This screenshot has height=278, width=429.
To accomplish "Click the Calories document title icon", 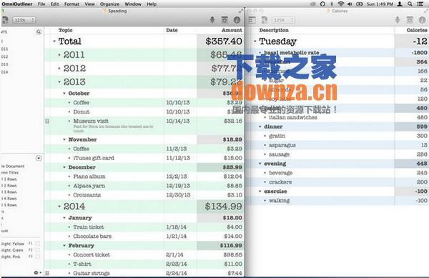I will (x=328, y=11).
